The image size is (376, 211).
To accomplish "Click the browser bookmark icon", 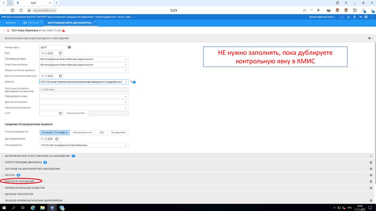I will (x=318, y=10).
